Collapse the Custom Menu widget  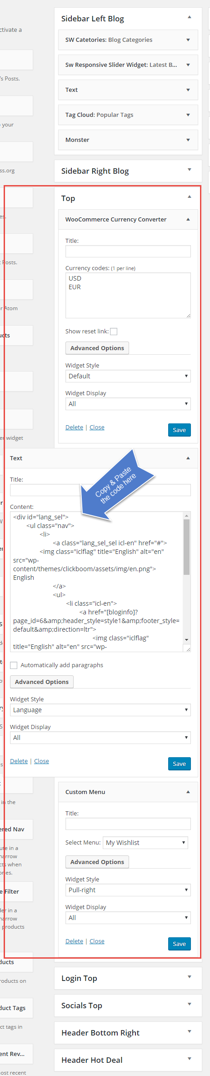tap(188, 792)
